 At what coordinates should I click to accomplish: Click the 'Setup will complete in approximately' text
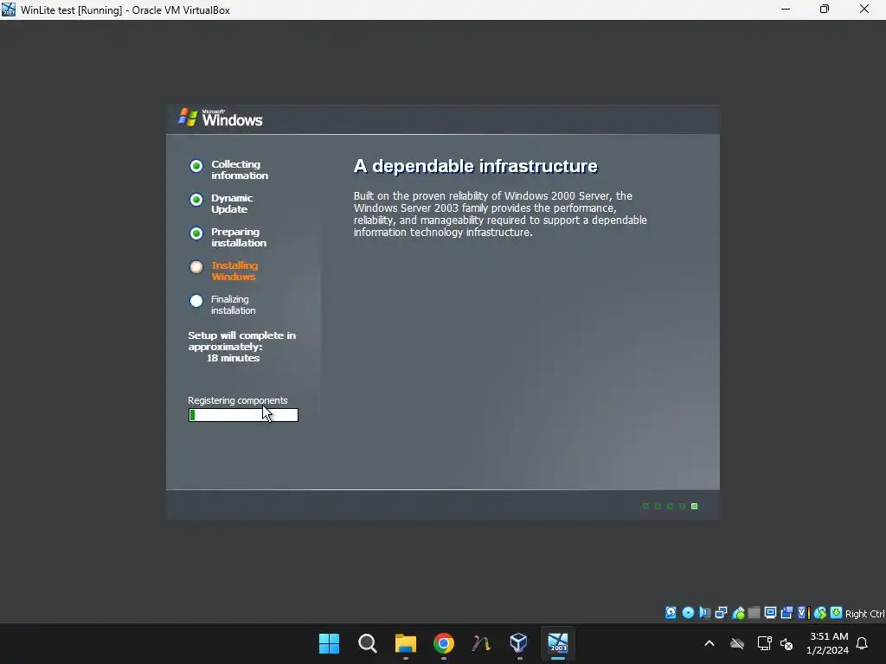tap(242, 341)
